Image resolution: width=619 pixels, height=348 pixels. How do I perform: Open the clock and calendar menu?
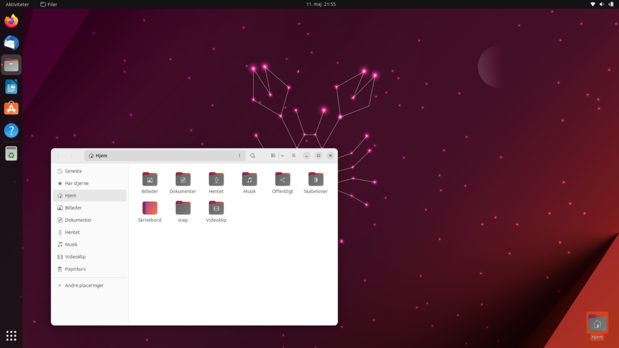[x=321, y=4]
